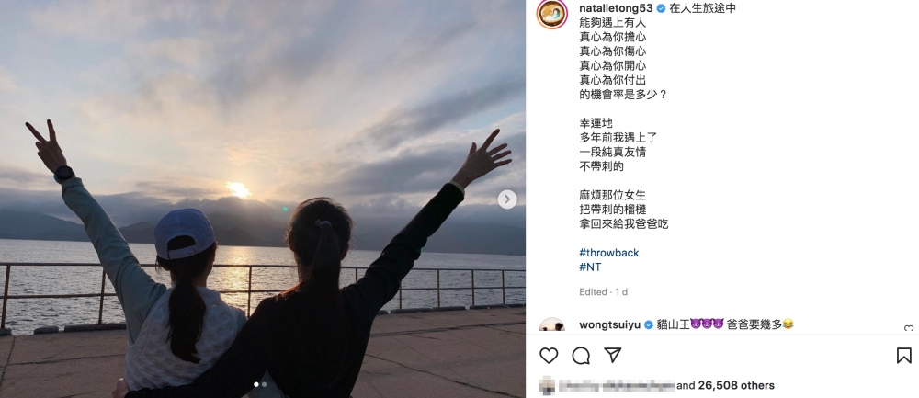Click wongtsuiyu's verified badge
The height and width of the screenshot is (398, 919).
tap(648, 324)
